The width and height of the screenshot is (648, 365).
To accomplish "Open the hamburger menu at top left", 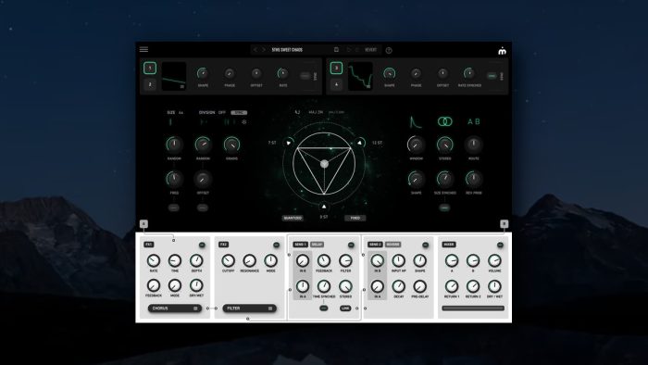I will click(x=143, y=50).
